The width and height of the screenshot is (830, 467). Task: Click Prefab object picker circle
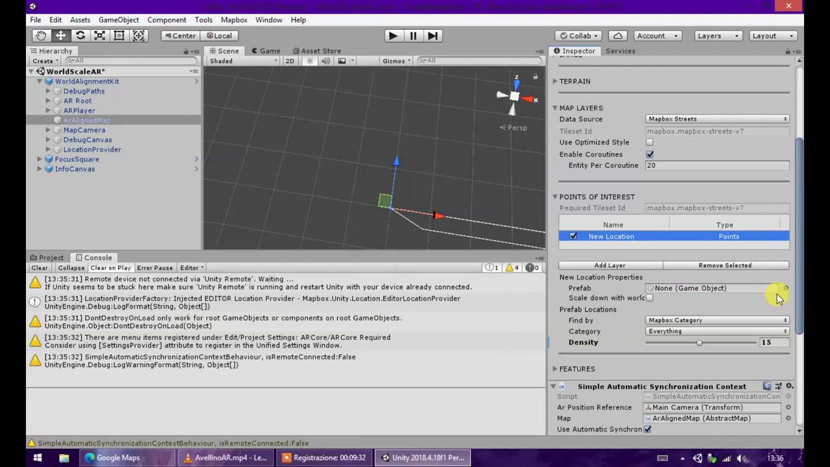click(786, 288)
